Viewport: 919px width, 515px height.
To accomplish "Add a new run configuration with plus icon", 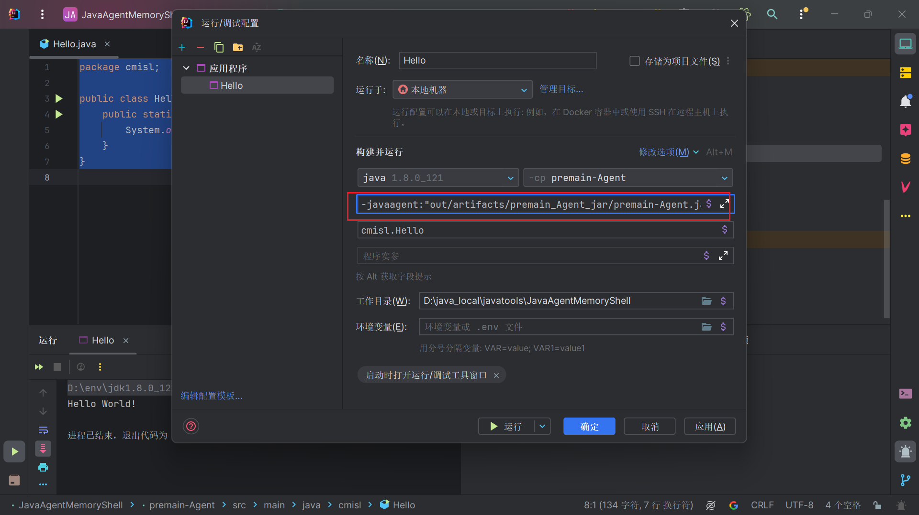I will [182, 47].
